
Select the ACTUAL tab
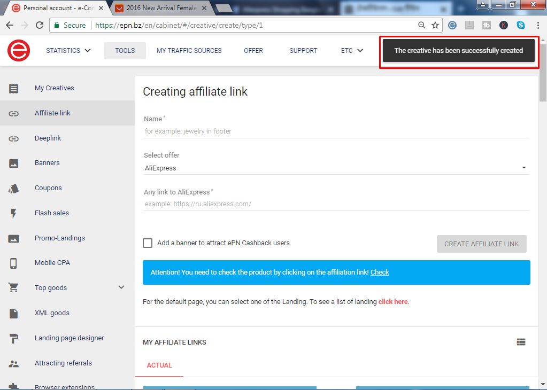159,365
